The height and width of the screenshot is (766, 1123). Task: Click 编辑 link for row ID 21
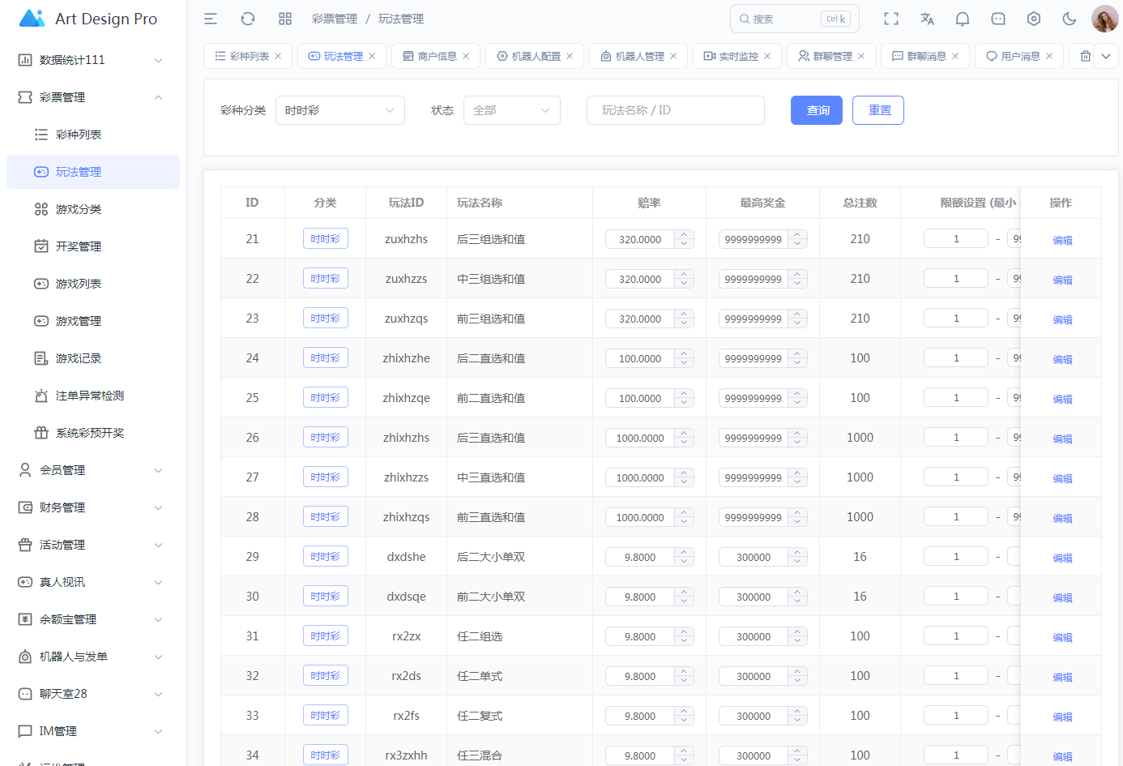(x=1061, y=240)
